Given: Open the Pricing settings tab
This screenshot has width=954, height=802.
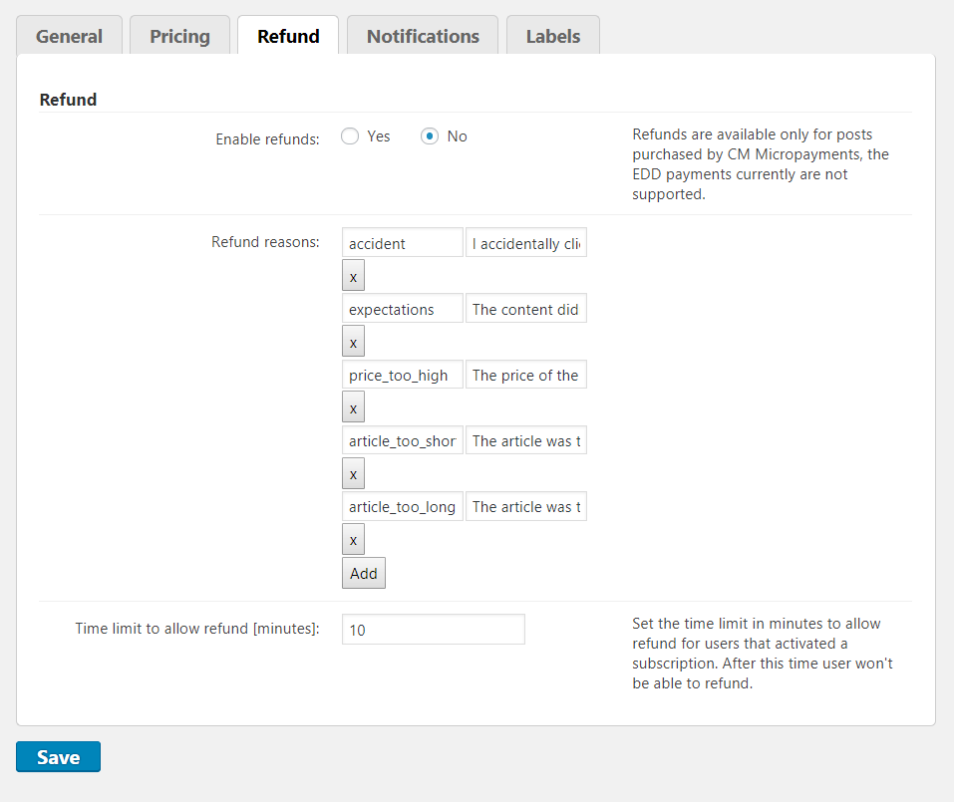Looking at the screenshot, I should [179, 36].
